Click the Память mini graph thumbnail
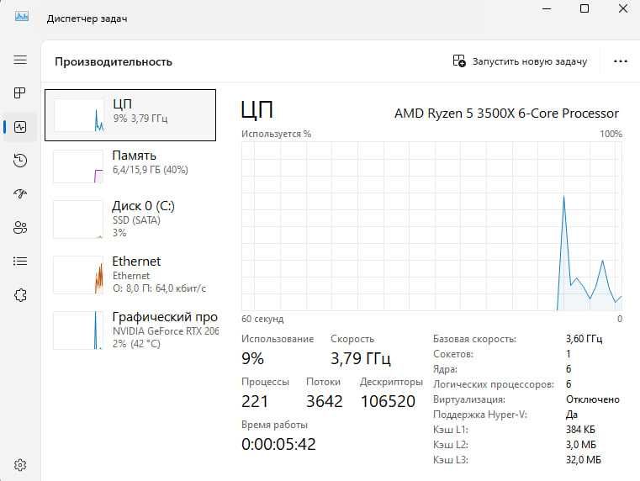 click(78, 166)
